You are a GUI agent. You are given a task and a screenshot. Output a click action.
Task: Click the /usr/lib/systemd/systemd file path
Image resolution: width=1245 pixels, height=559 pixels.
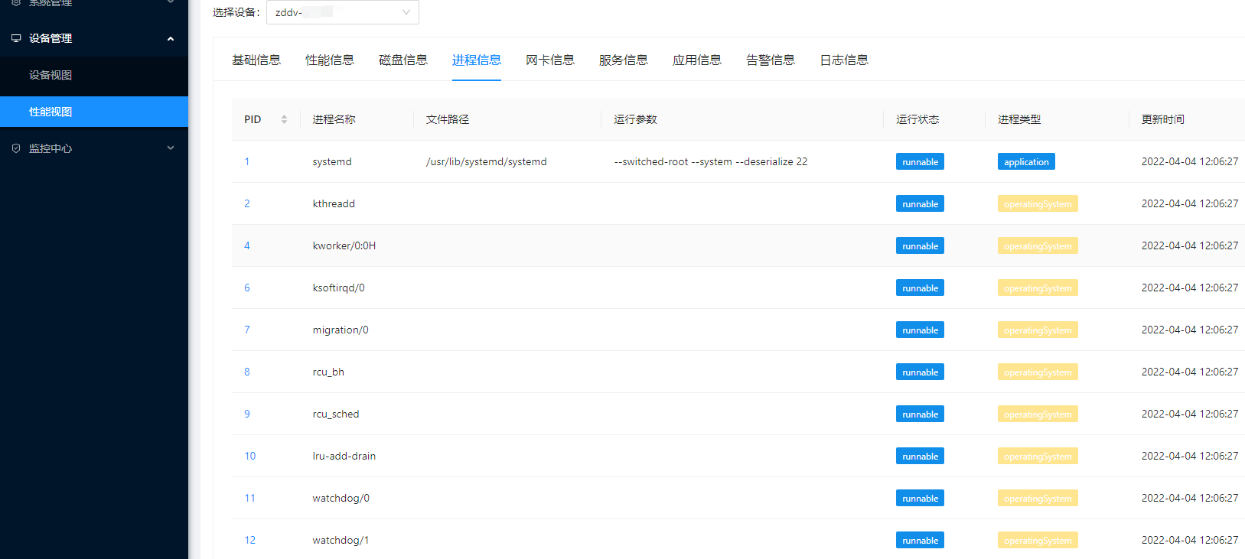(487, 161)
